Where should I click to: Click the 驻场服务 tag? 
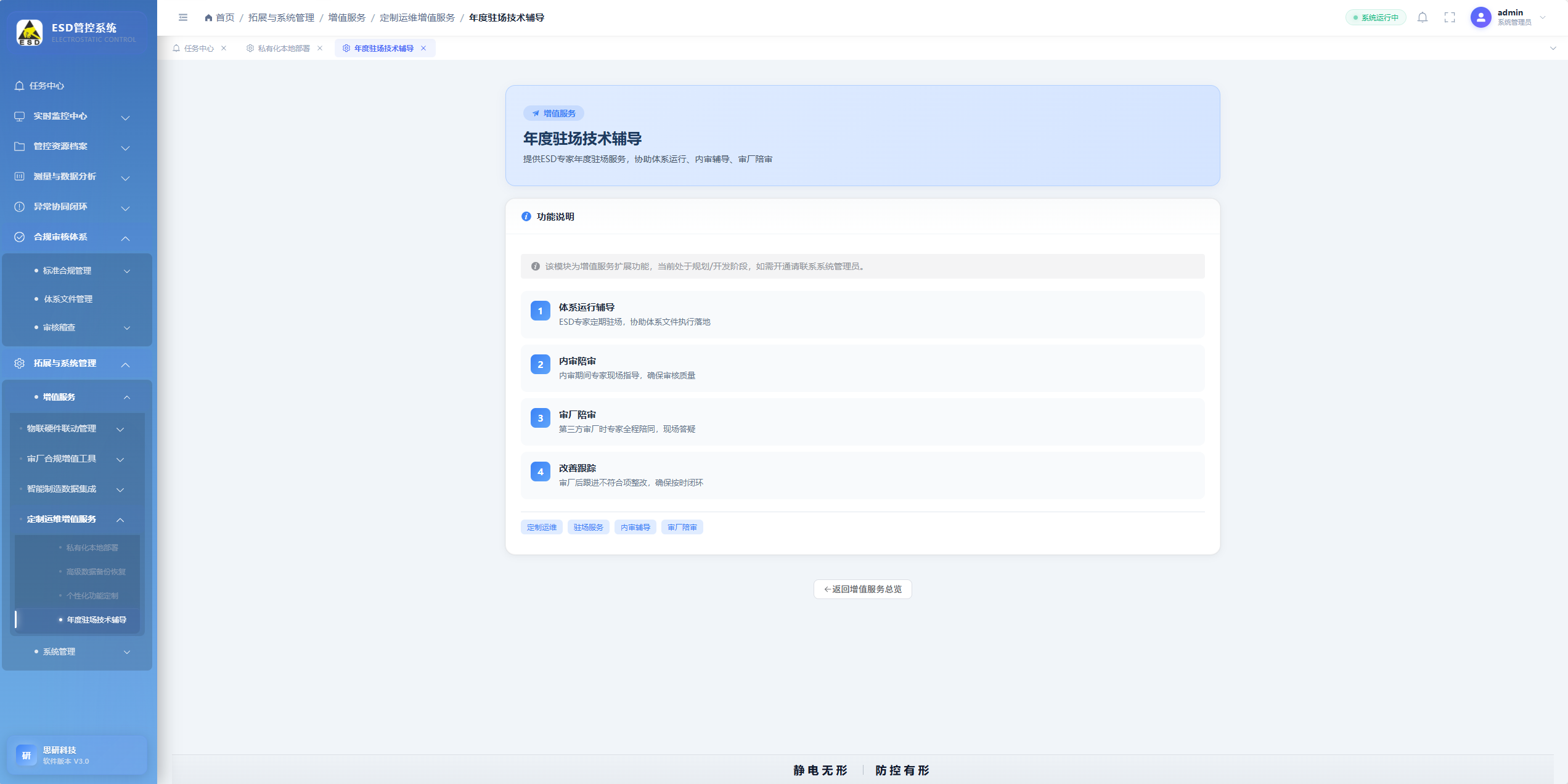point(588,528)
